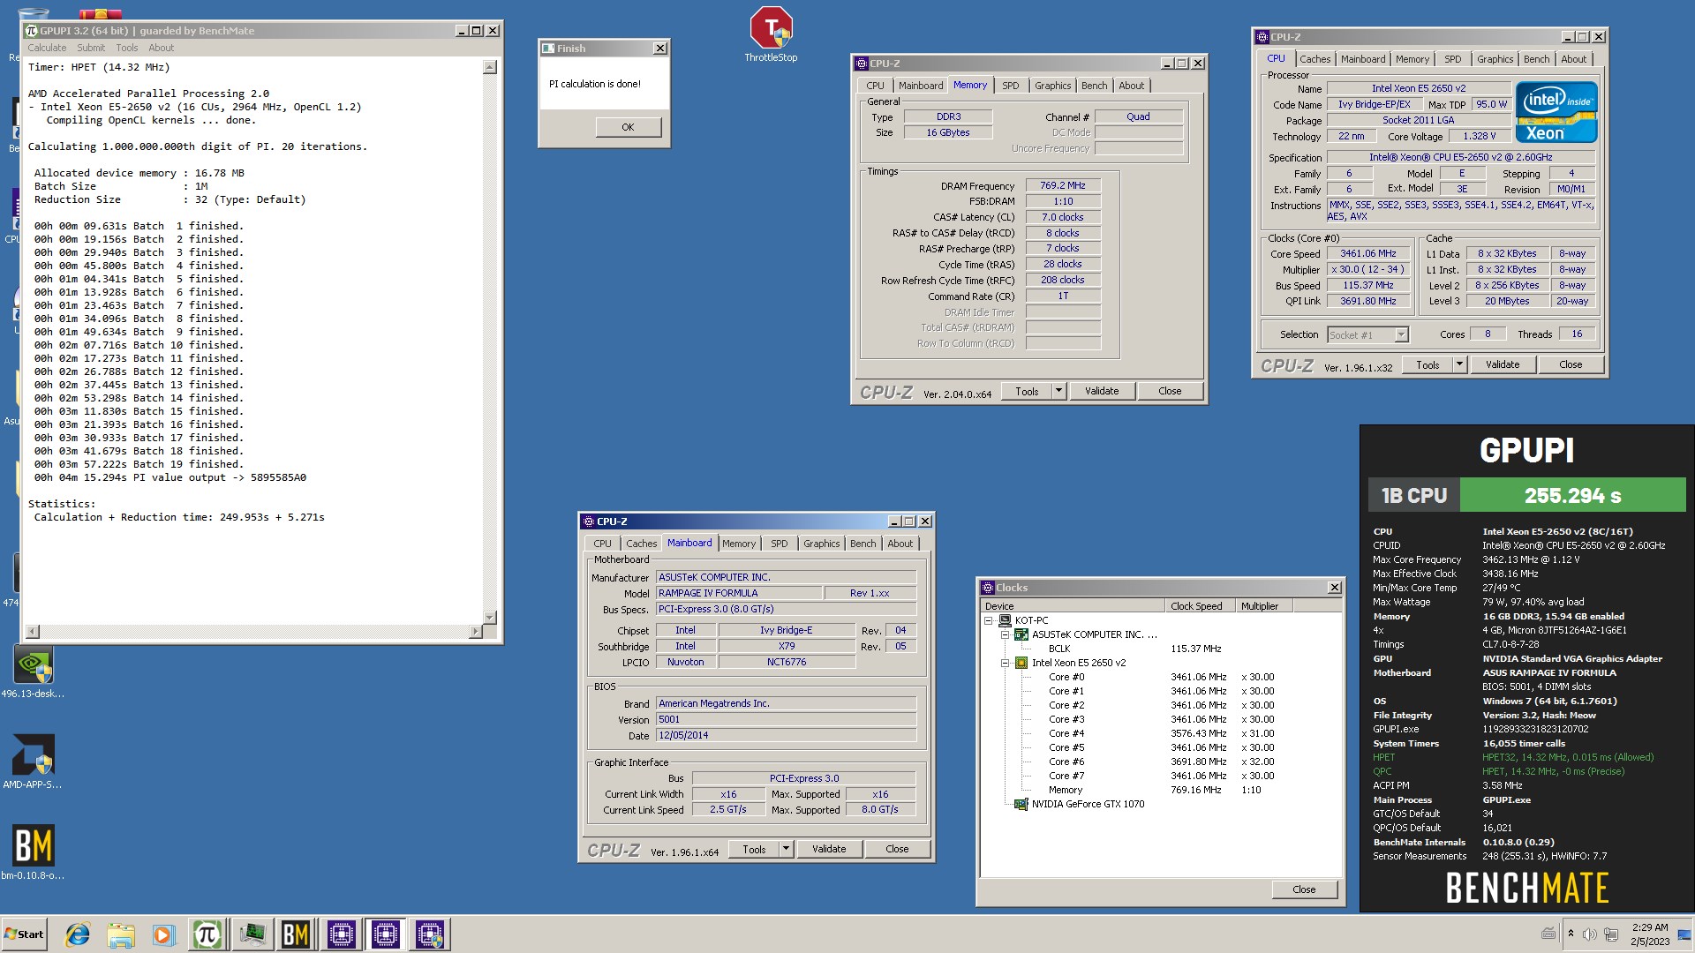Launch Windows Media Player from taskbar

point(163,934)
